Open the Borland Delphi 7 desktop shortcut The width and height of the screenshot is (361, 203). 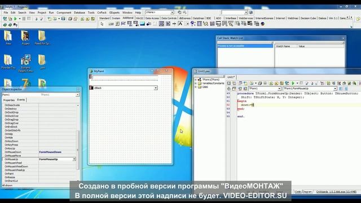(x=25, y=63)
